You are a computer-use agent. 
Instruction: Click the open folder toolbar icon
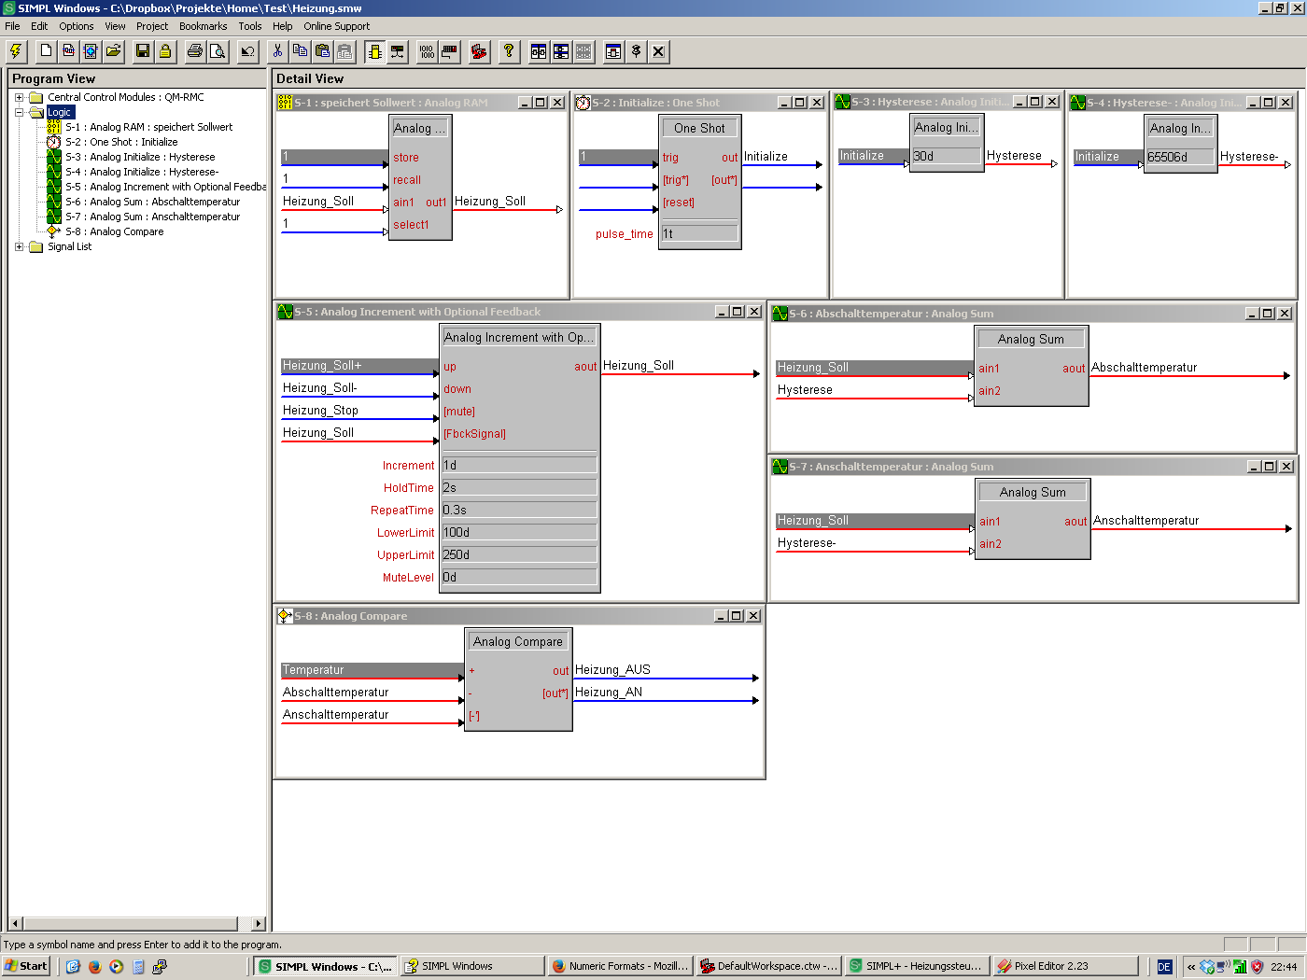113,51
